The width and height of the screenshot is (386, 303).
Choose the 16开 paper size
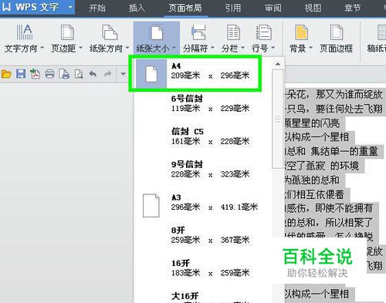tap(203, 268)
